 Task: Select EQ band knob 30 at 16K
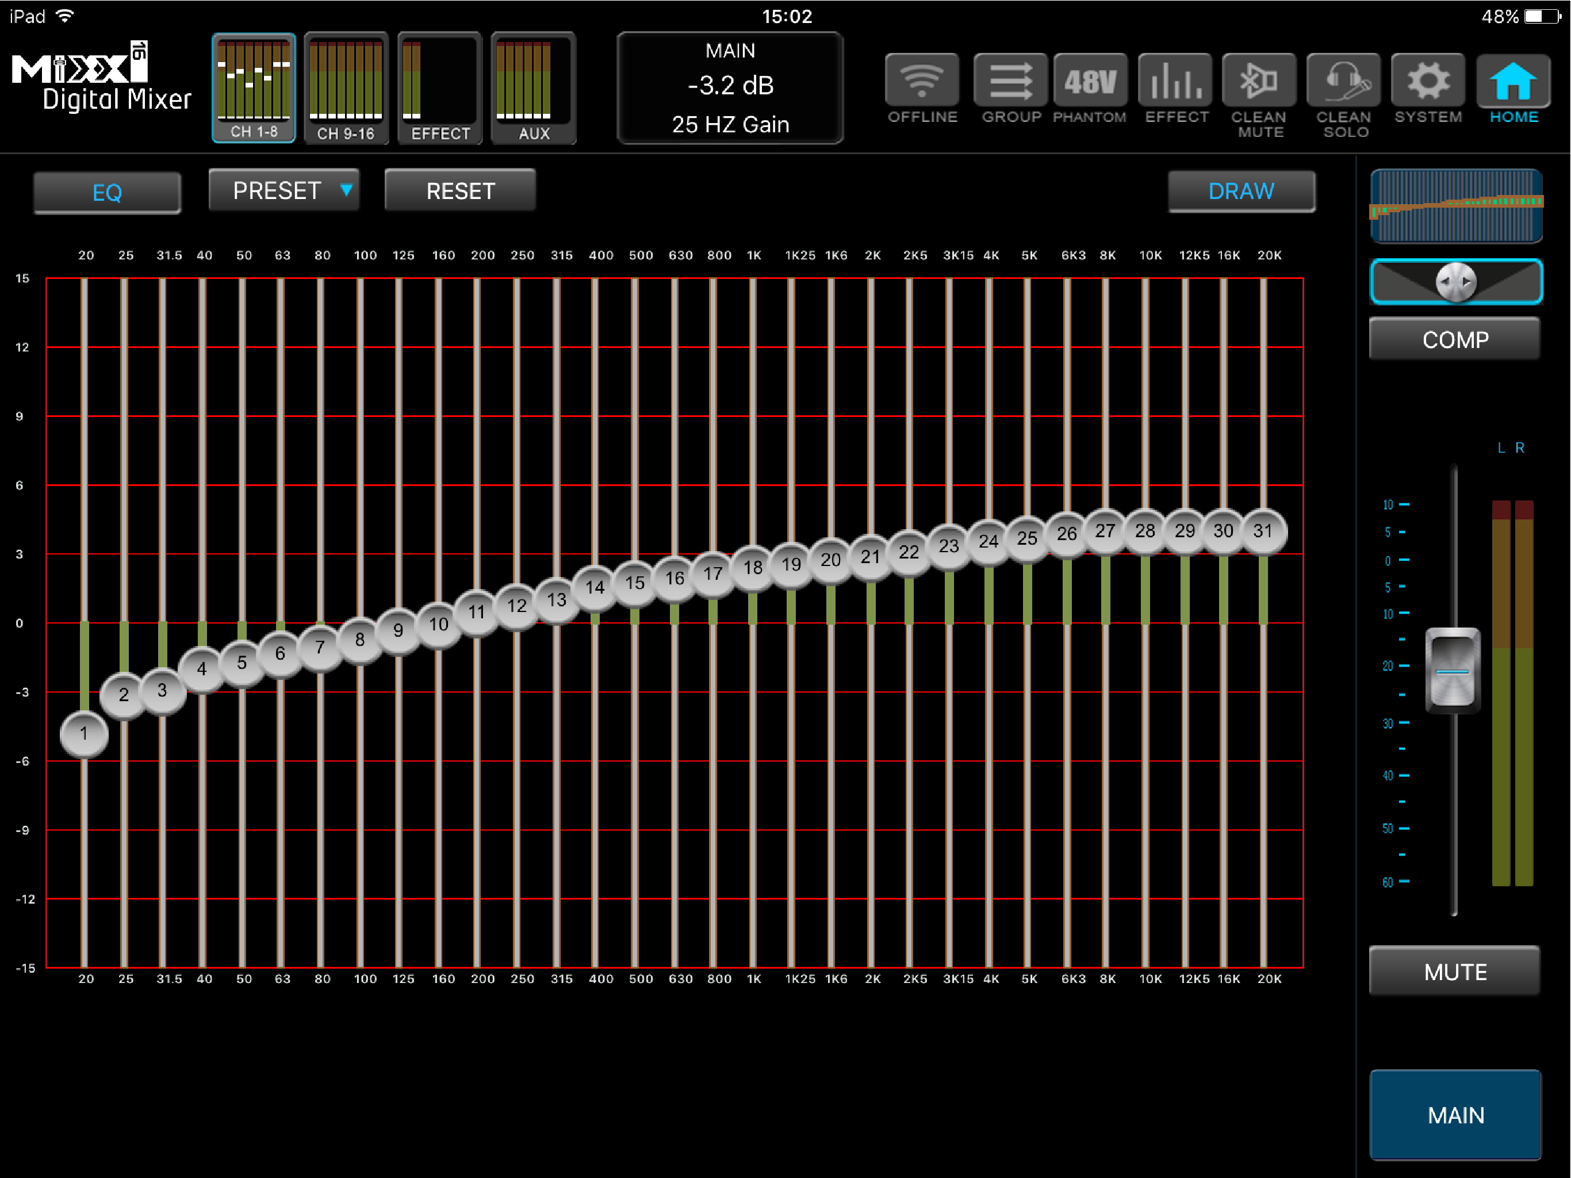click(x=1223, y=531)
